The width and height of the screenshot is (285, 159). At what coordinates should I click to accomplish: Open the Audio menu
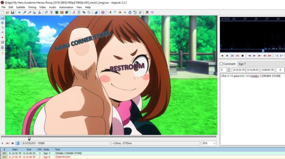click(x=53, y=7)
